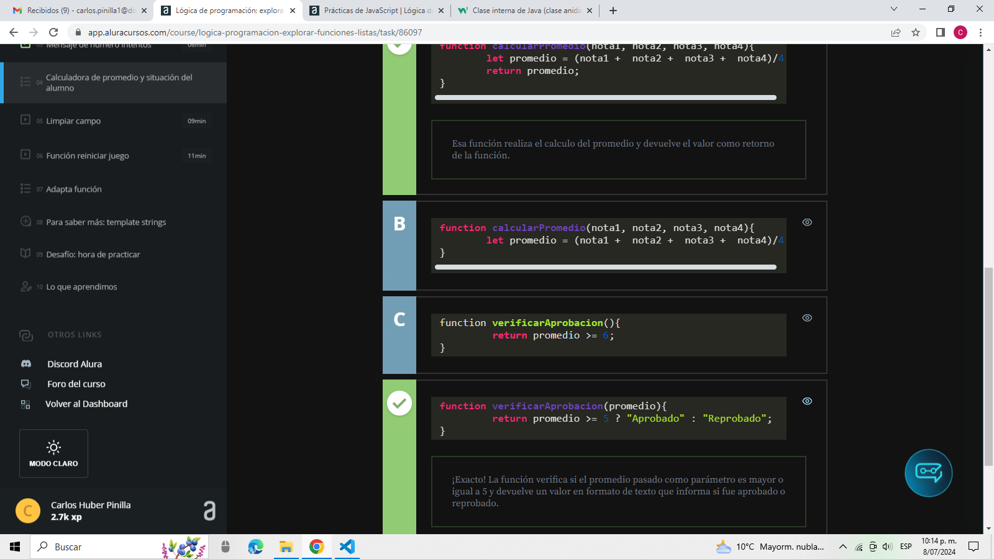Open Microsoft Edge from taskbar
The image size is (994, 559).
click(x=255, y=547)
